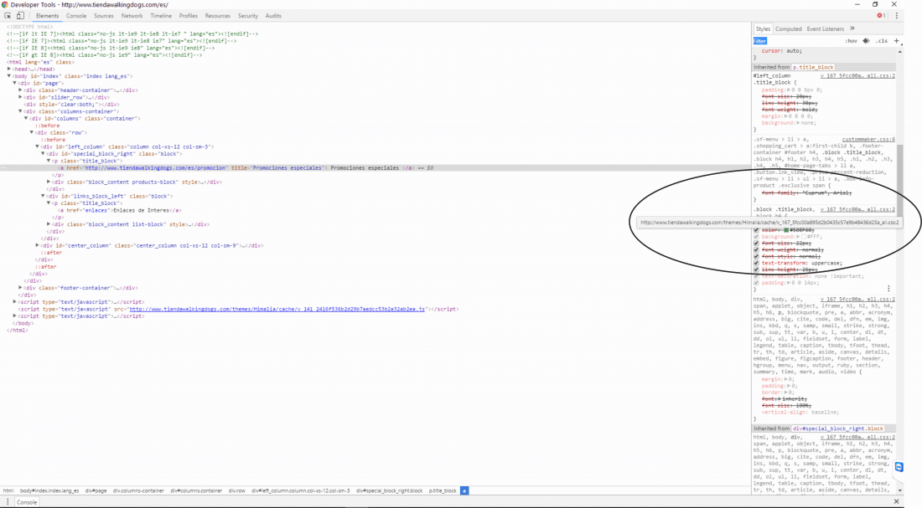Follow the cached JavaScript src link
The image size is (922, 508).
coord(277,309)
